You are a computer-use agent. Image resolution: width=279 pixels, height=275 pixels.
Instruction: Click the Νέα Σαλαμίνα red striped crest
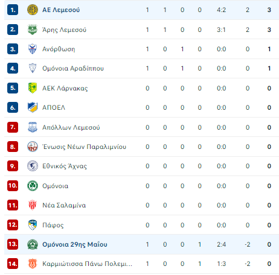[33, 205]
